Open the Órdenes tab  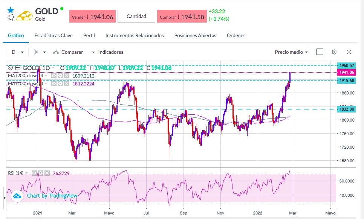[x=236, y=35]
